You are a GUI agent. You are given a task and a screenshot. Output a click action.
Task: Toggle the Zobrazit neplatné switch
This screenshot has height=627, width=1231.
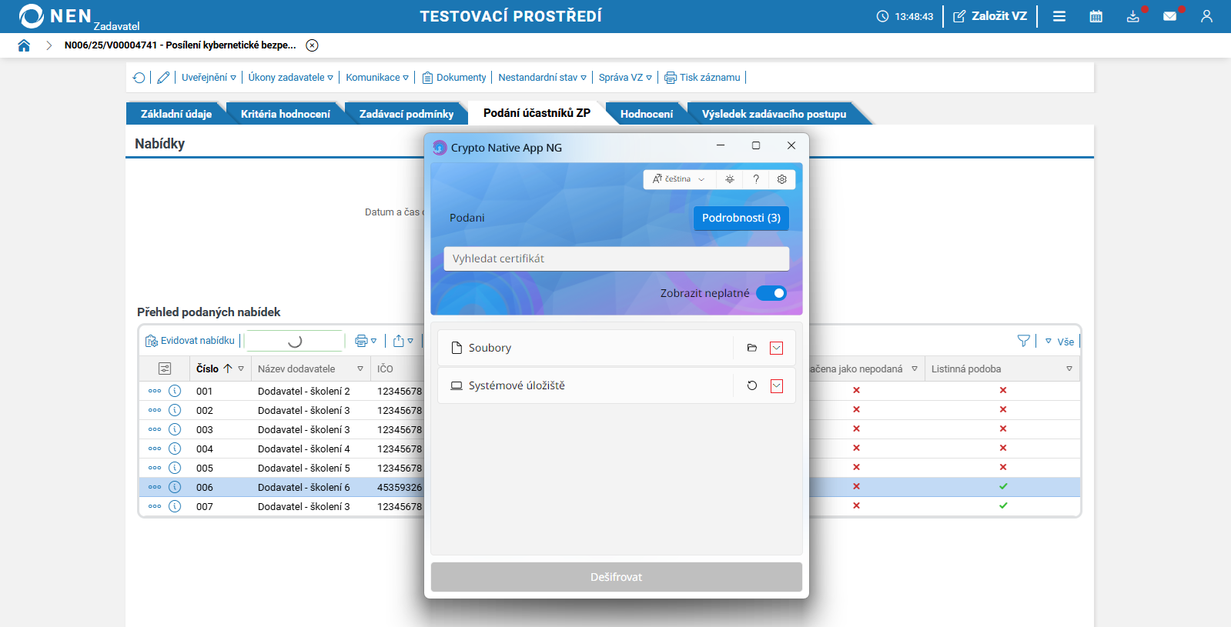point(771,293)
